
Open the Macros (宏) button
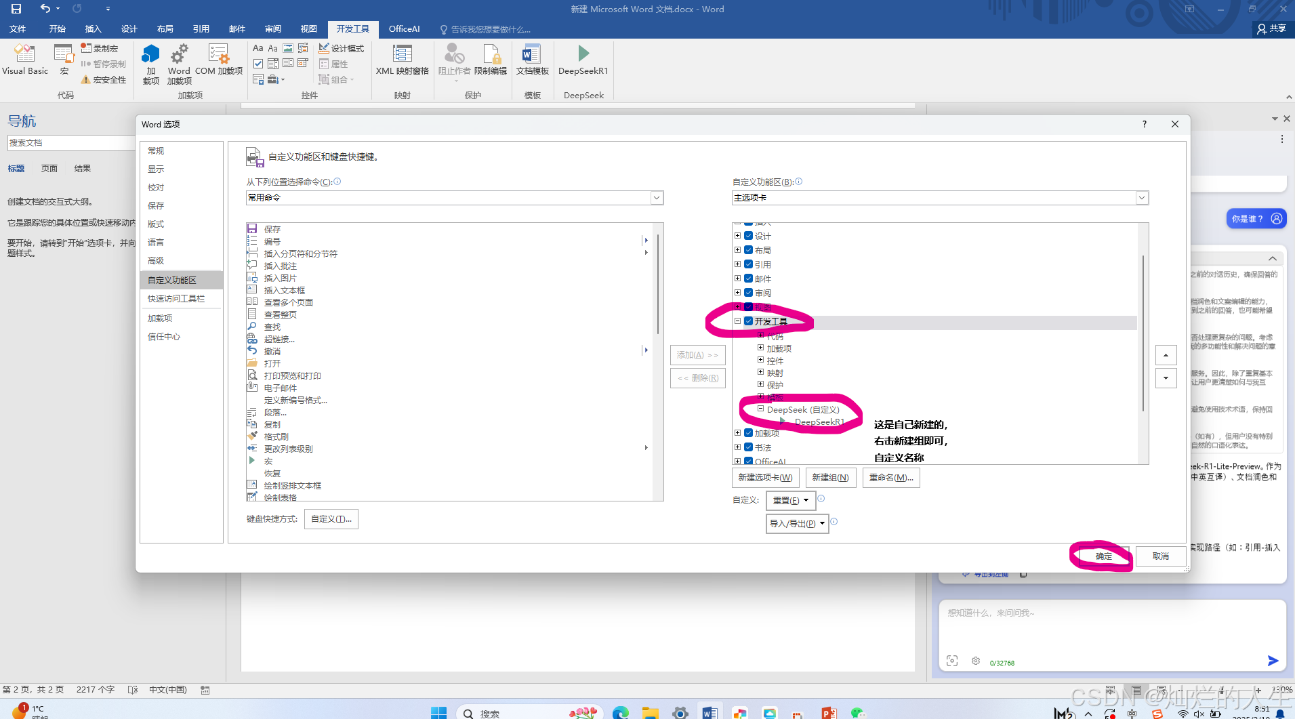click(x=64, y=60)
